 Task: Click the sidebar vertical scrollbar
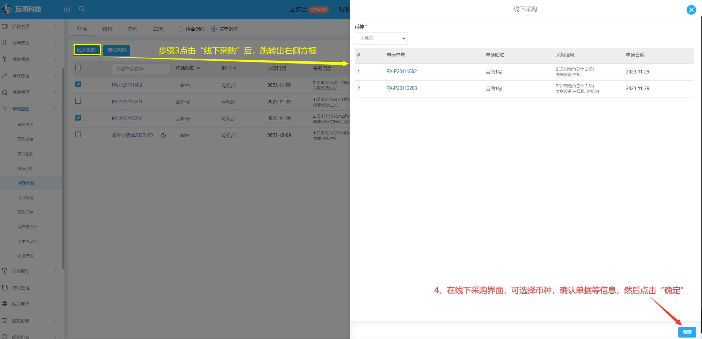[63, 168]
